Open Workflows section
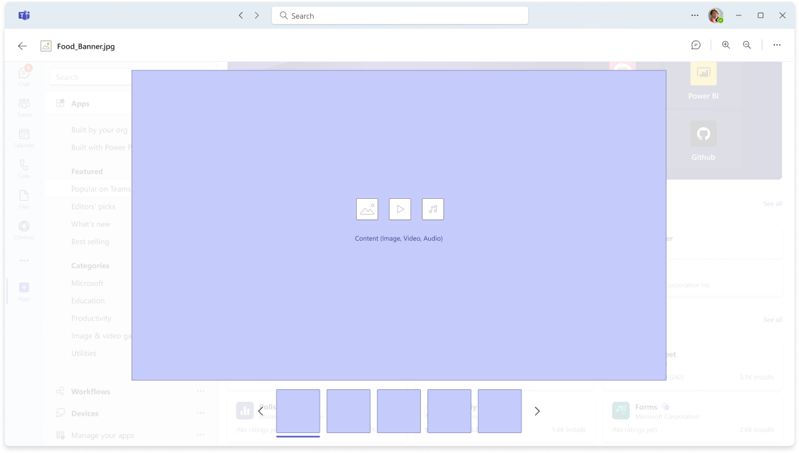The image size is (799, 453). 91,392
